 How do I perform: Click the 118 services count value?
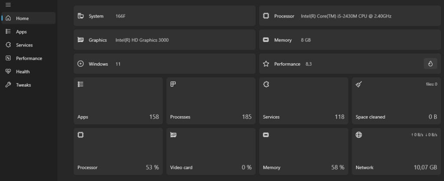tap(340, 117)
